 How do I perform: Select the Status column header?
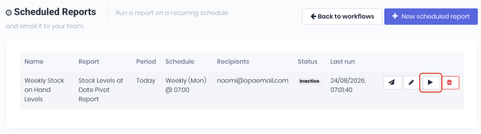click(x=307, y=61)
